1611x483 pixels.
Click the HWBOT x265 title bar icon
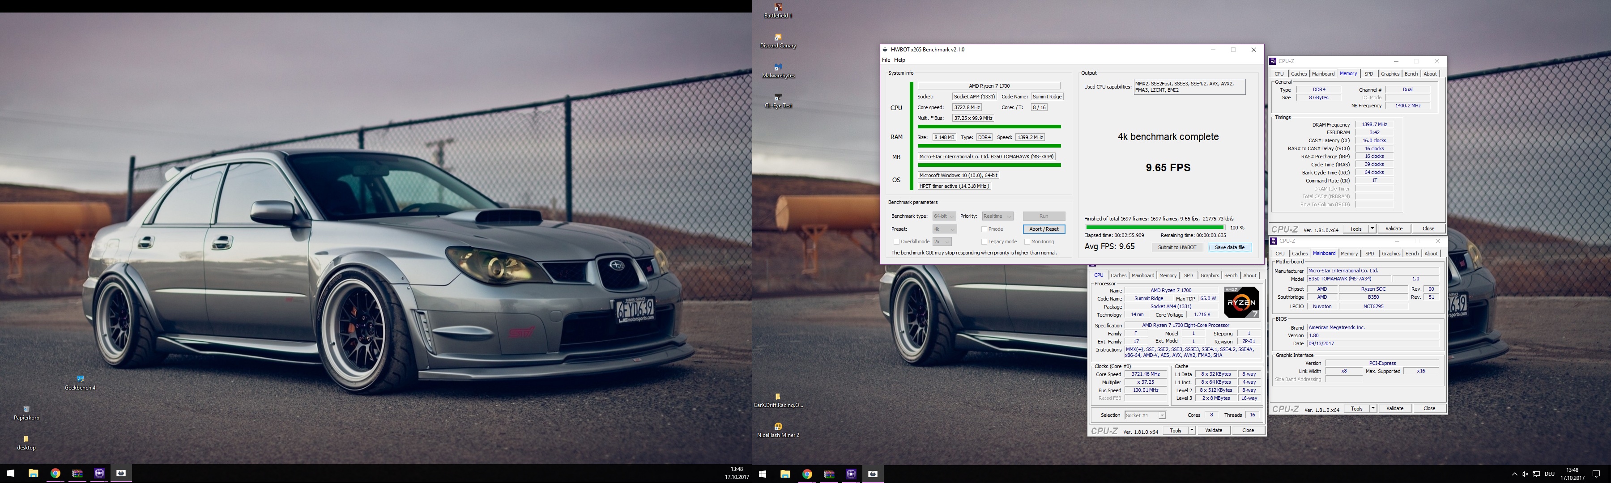point(885,49)
